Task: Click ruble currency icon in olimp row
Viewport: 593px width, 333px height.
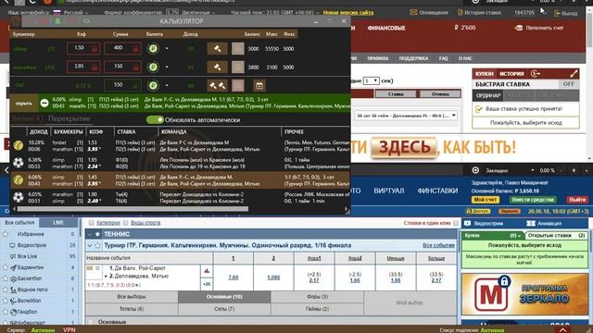Action: [x=153, y=49]
